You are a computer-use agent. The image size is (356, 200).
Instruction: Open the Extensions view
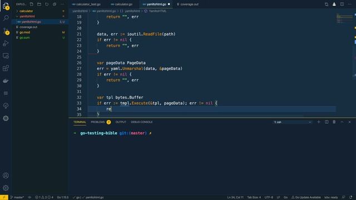pyautogui.click(x=6, y=68)
